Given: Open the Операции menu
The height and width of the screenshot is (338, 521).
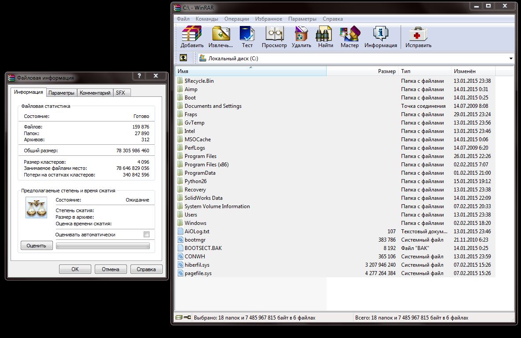Looking at the screenshot, I should (236, 19).
